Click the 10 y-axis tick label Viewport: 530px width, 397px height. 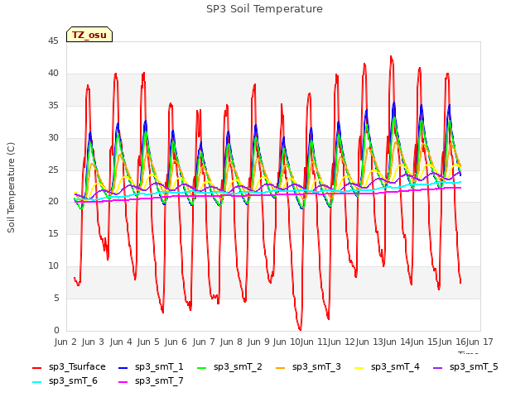(53, 266)
